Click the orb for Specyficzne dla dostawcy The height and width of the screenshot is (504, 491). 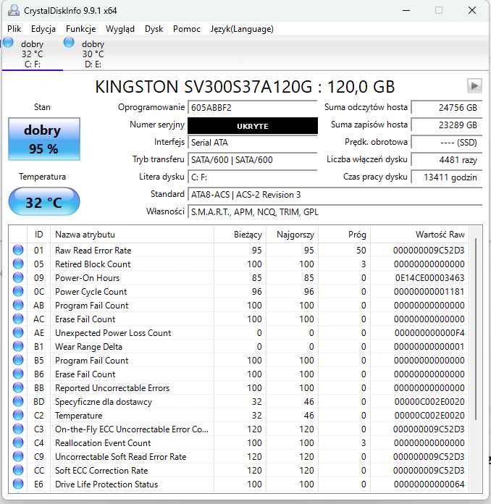tap(18, 401)
